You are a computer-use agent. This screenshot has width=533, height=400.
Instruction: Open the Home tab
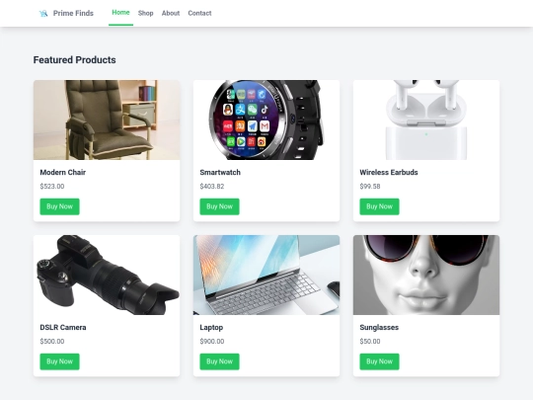pos(120,13)
